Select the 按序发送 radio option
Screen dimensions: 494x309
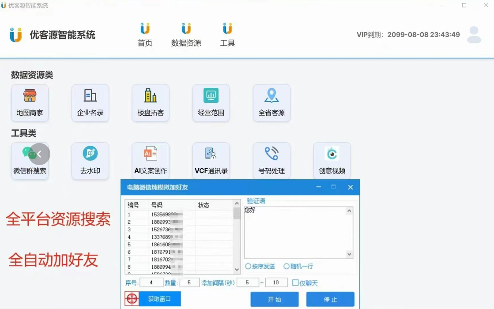point(249,266)
